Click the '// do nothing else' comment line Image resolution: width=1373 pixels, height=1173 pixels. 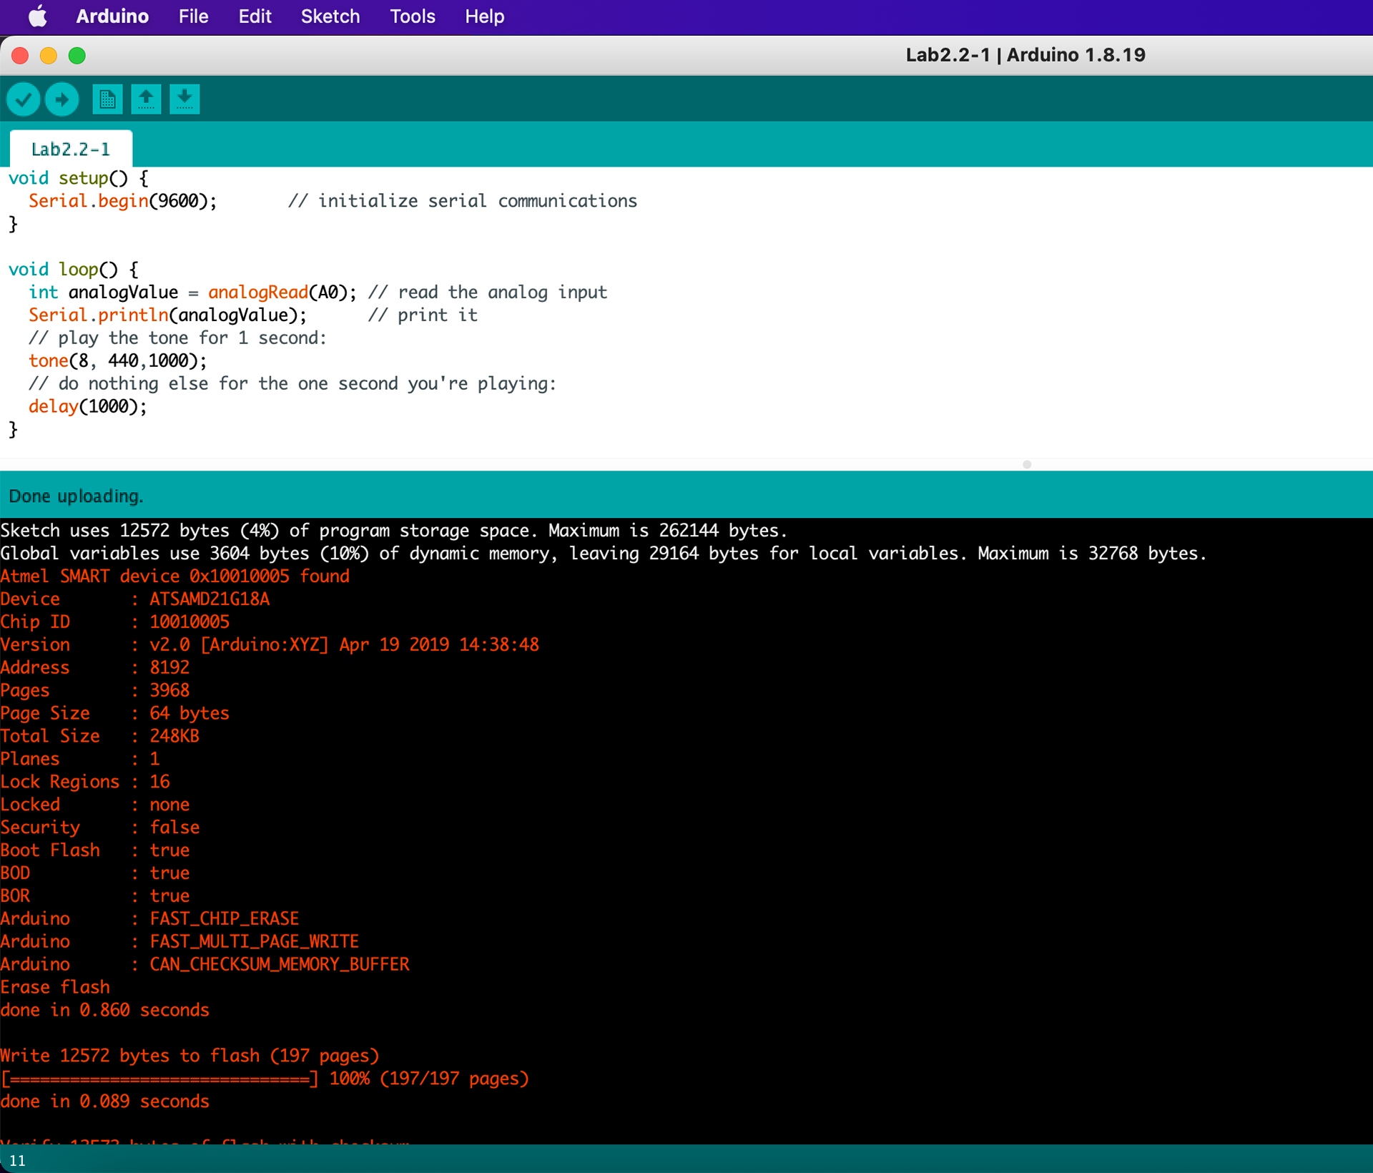coord(292,384)
